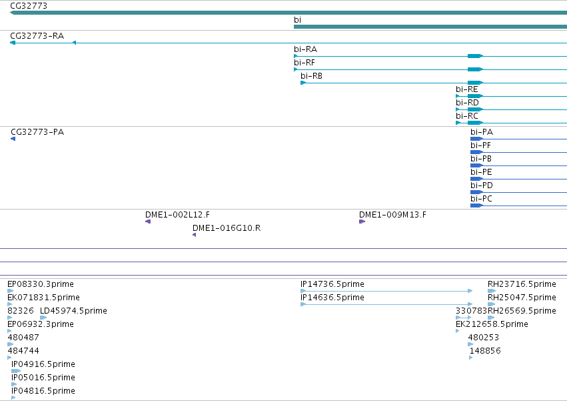This screenshot has height=401, width=567.
Task: Select the DME1-009M13.F forward arrow marker
Action: pos(362,222)
